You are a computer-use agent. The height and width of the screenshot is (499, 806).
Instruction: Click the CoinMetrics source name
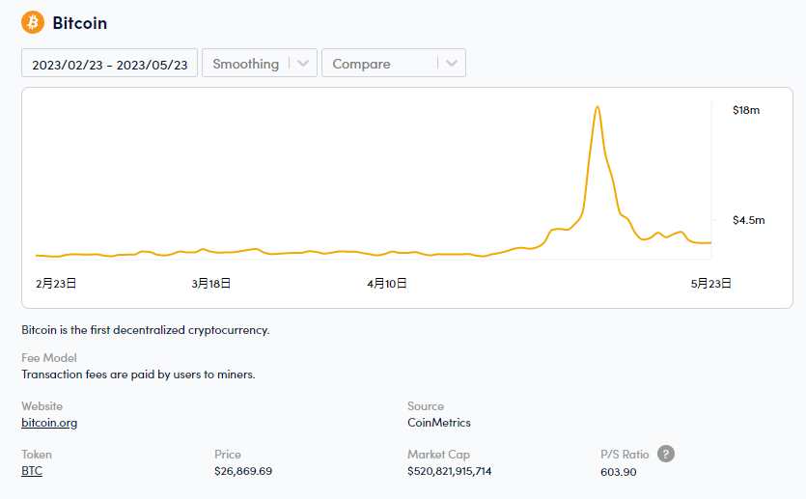(439, 423)
